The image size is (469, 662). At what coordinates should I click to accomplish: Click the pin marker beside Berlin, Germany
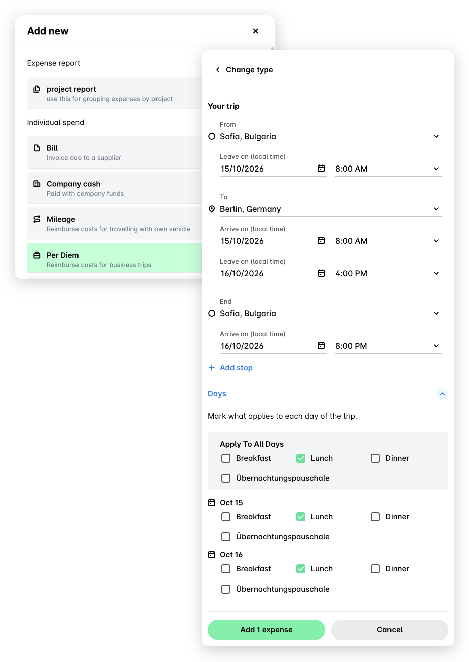pos(212,209)
